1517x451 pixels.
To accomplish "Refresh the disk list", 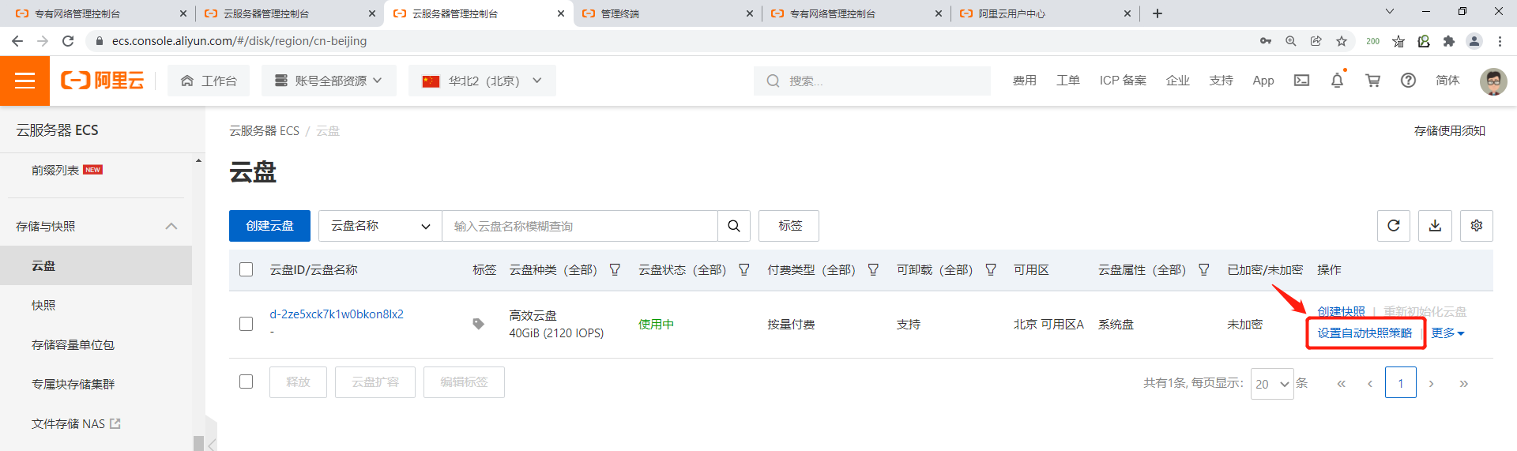I will click(1394, 226).
